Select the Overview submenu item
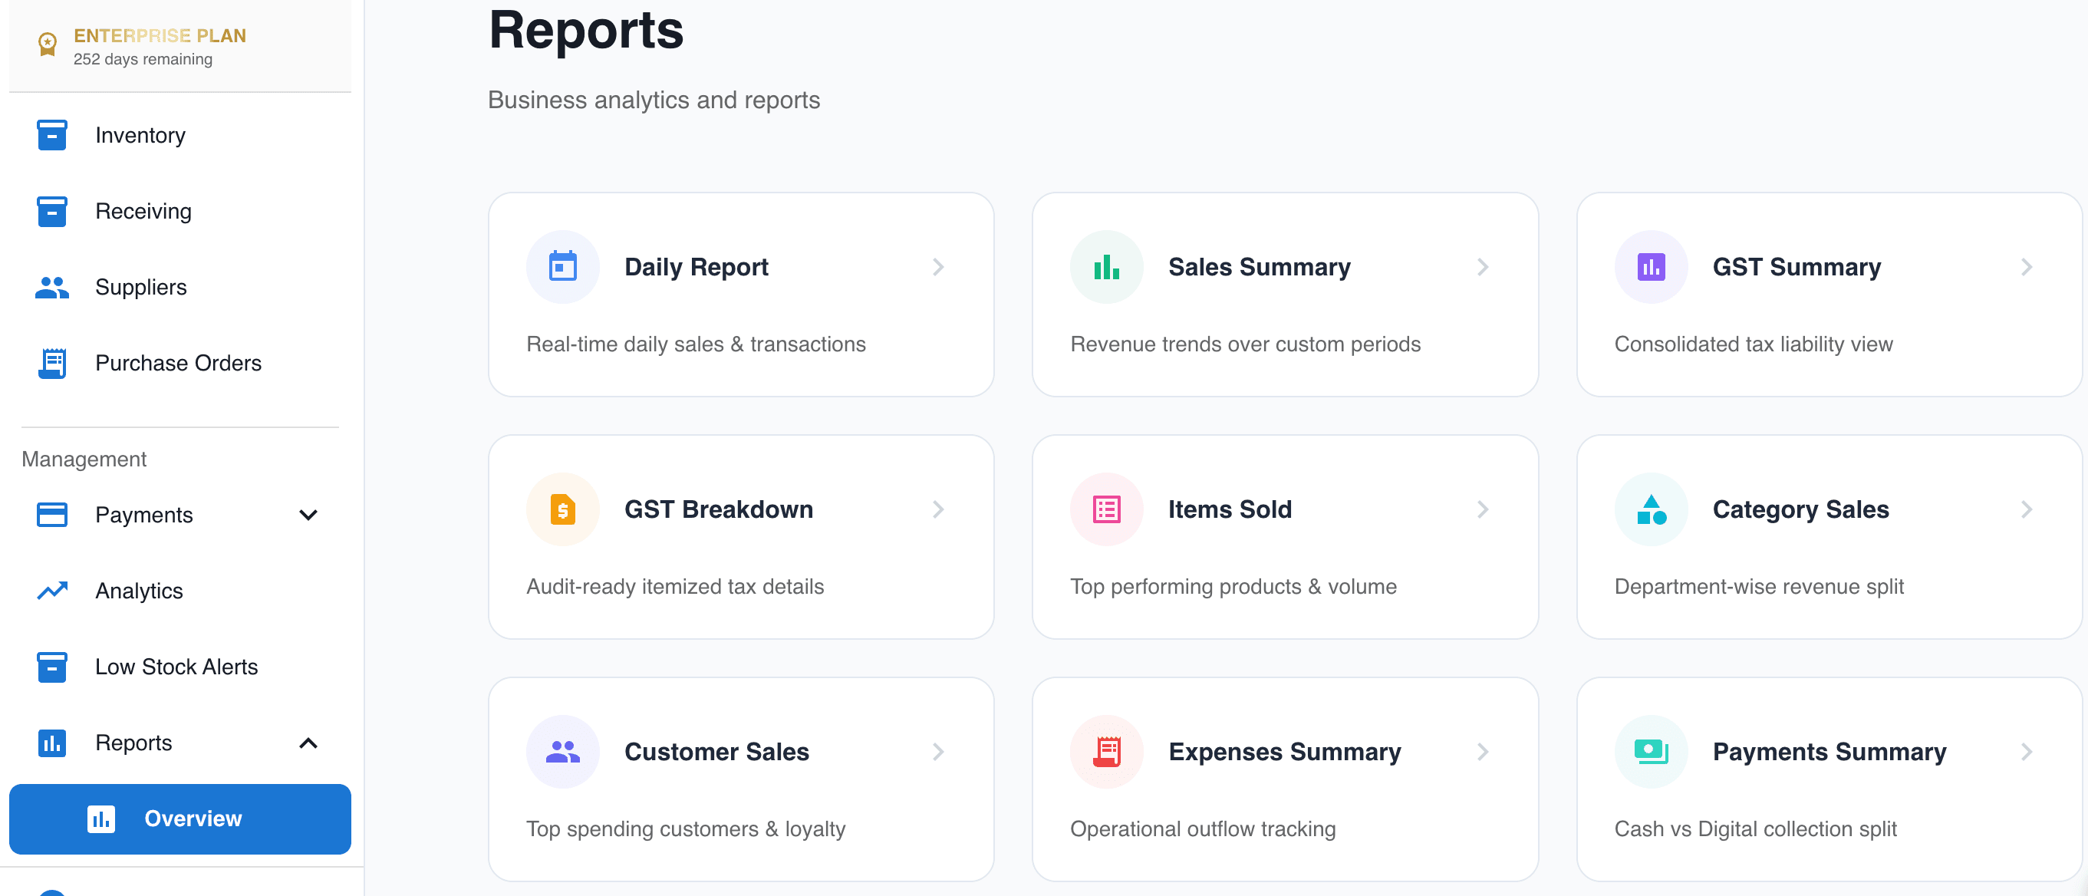This screenshot has height=896, width=2088. [x=180, y=819]
